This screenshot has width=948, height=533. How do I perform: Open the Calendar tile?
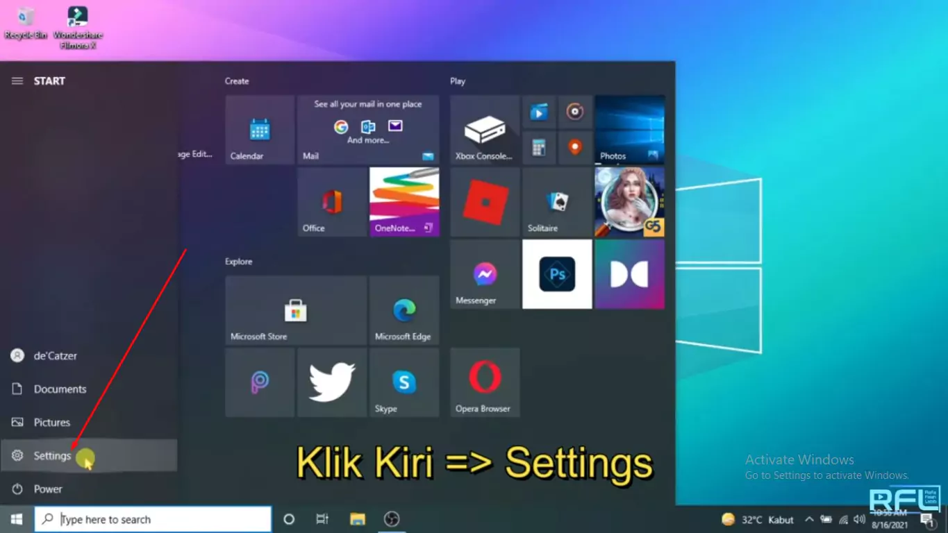point(260,130)
